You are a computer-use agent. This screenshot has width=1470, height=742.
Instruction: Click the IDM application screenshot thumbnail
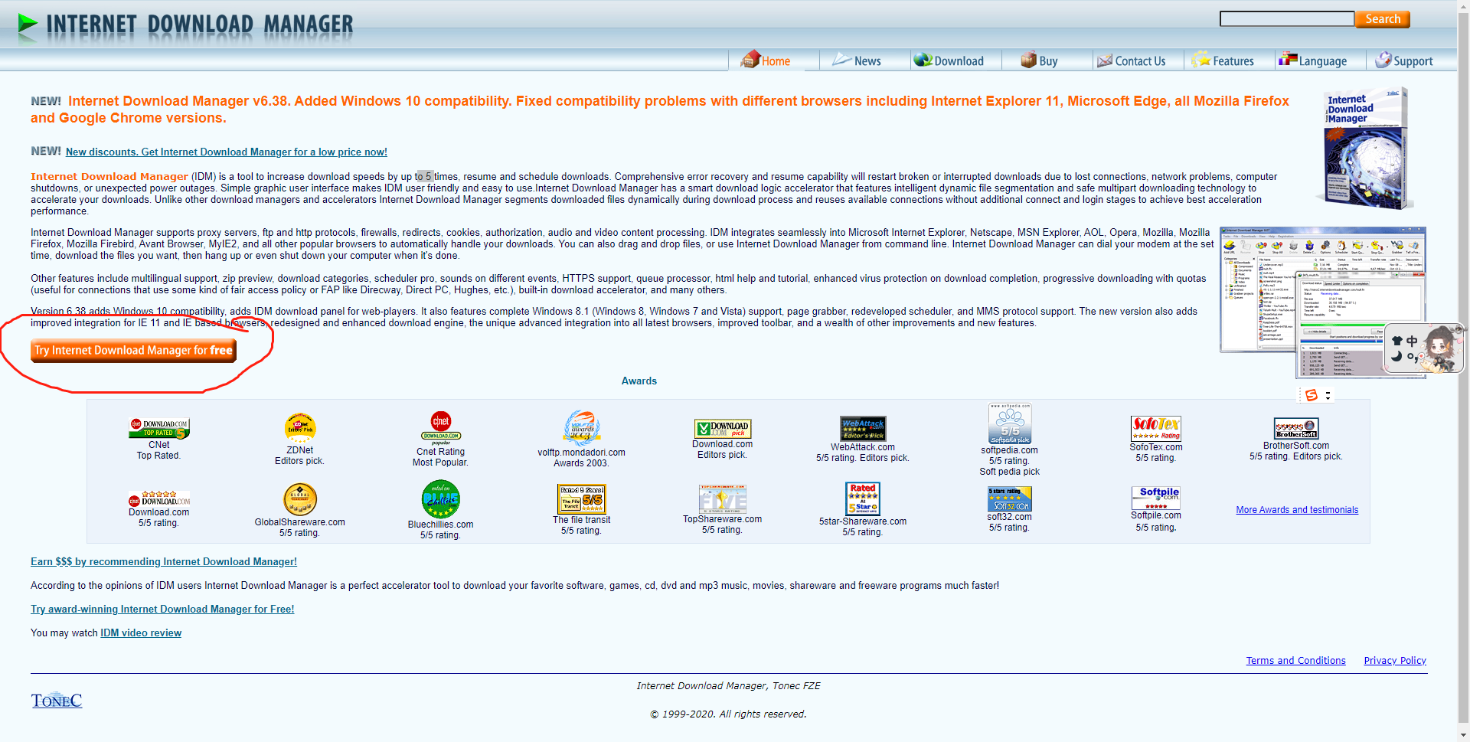(x=1323, y=302)
